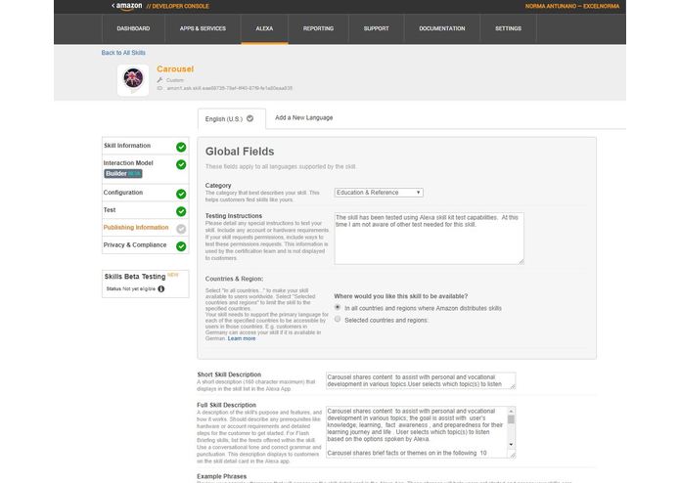The height and width of the screenshot is (483, 680).
Task: Click the Short Skill Description resize handle
Action: click(x=513, y=386)
